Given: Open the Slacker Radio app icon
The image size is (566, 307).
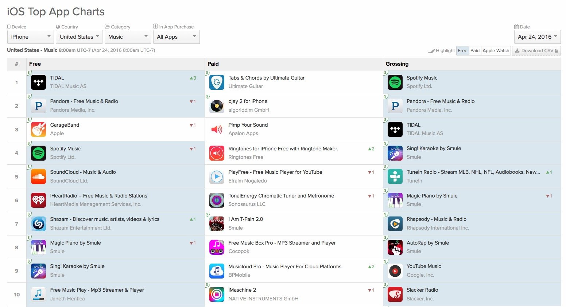Looking at the screenshot, I should (x=395, y=294).
